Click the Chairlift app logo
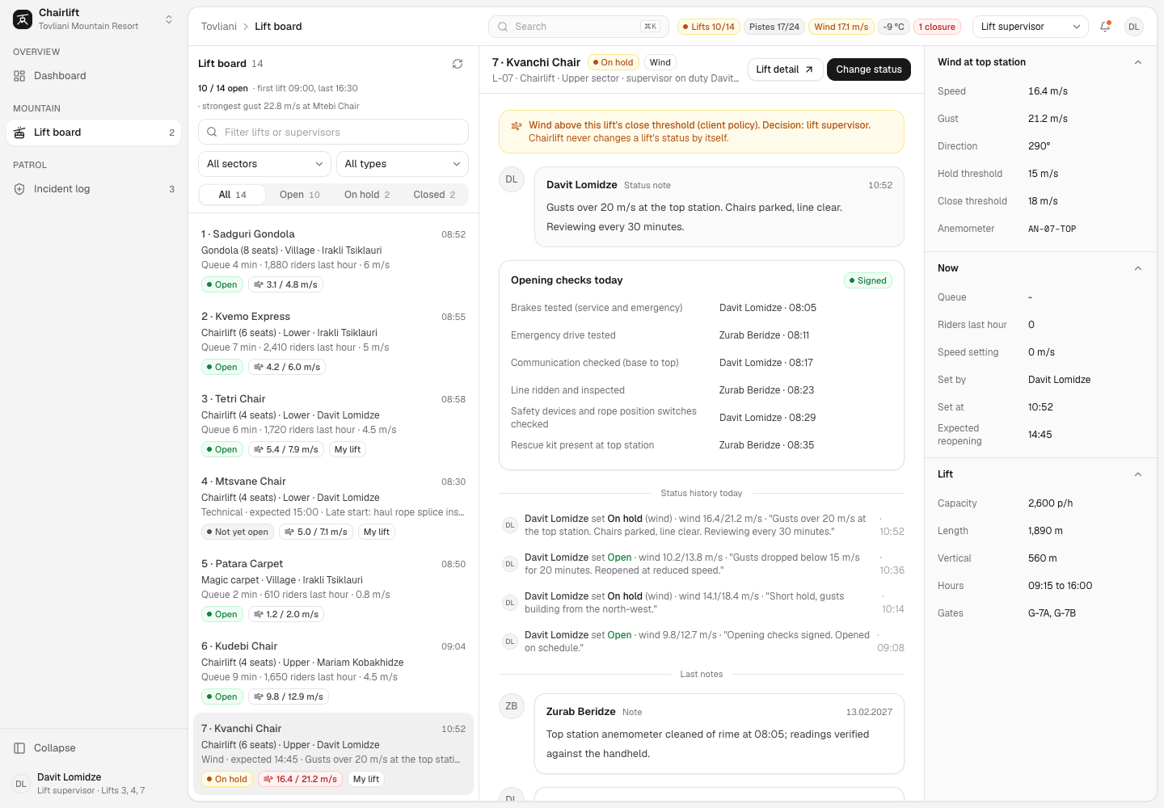The width and height of the screenshot is (1164, 808). [x=23, y=19]
